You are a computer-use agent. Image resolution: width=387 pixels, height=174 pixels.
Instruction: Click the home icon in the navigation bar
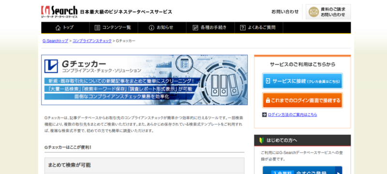tap(58, 28)
